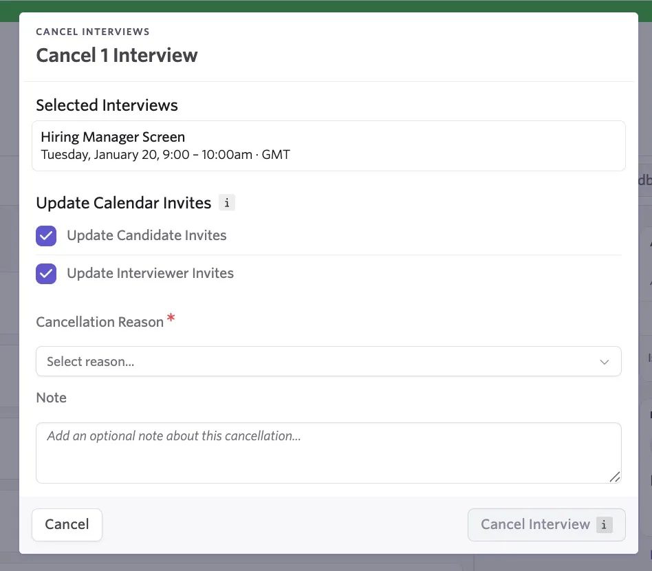Click the Hiring Manager Screen interview title
652x571 pixels.
tap(113, 137)
